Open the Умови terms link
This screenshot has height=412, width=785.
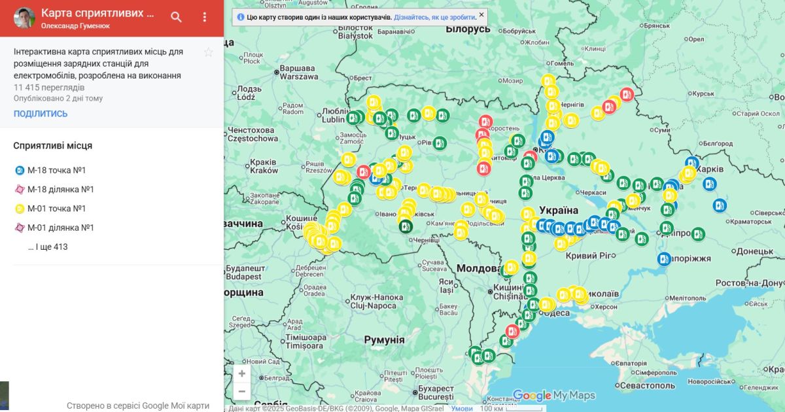click(x=462, y=408)
